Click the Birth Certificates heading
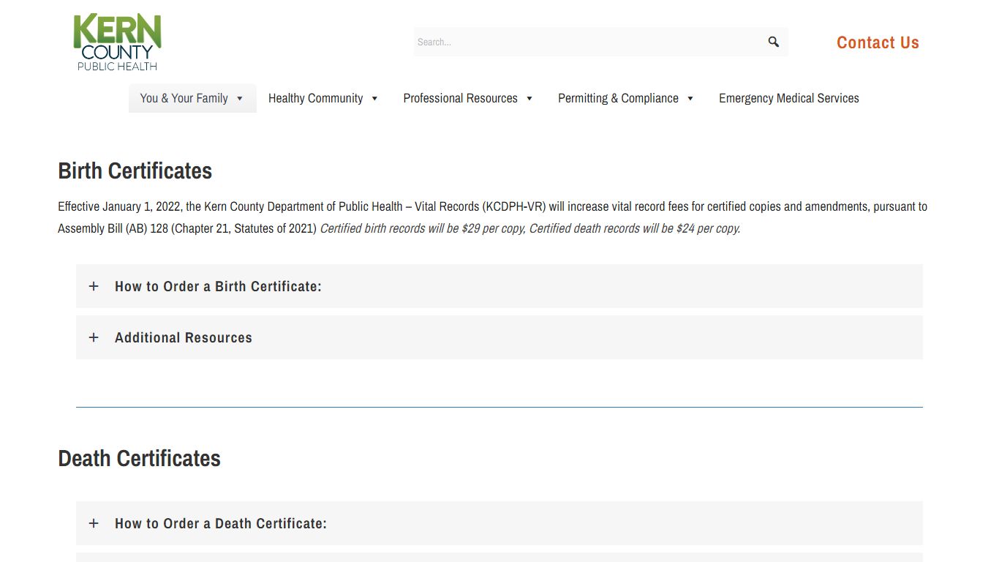 (135, 171)
